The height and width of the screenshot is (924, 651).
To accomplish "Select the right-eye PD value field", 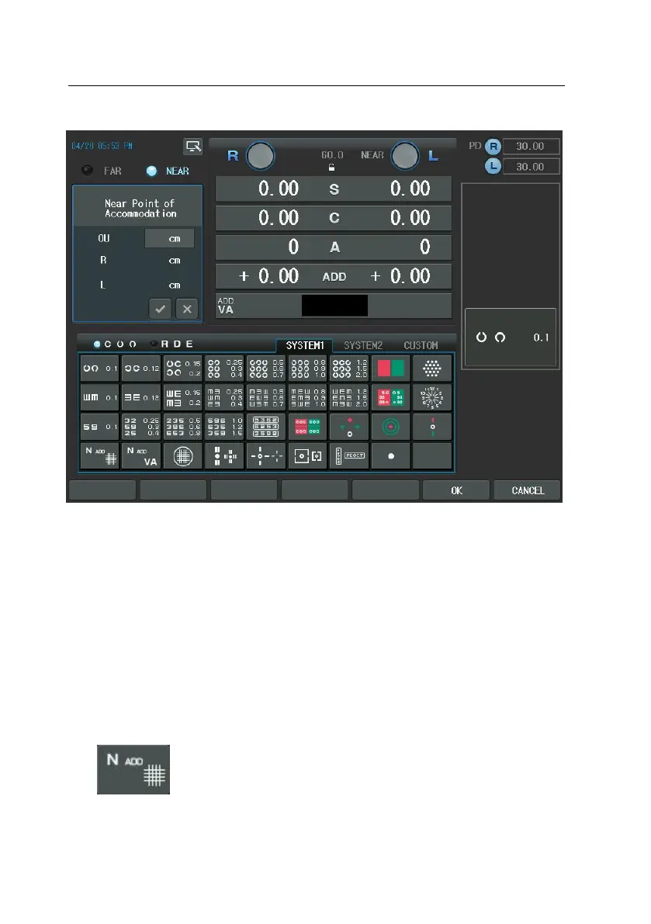I will click(x=531, y=146).
